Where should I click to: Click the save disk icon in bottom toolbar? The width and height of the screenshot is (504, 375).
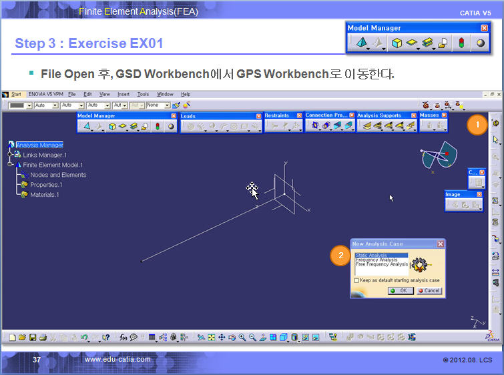[33, 338]
